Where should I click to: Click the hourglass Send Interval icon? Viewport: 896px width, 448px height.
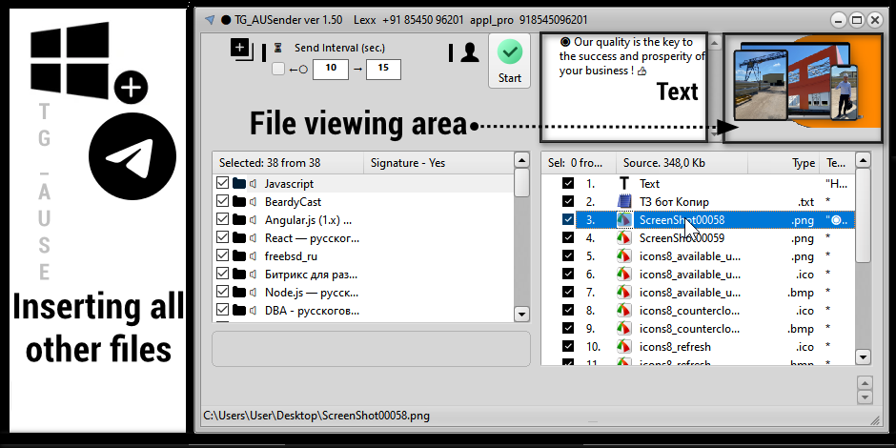(x=278, y=48)
